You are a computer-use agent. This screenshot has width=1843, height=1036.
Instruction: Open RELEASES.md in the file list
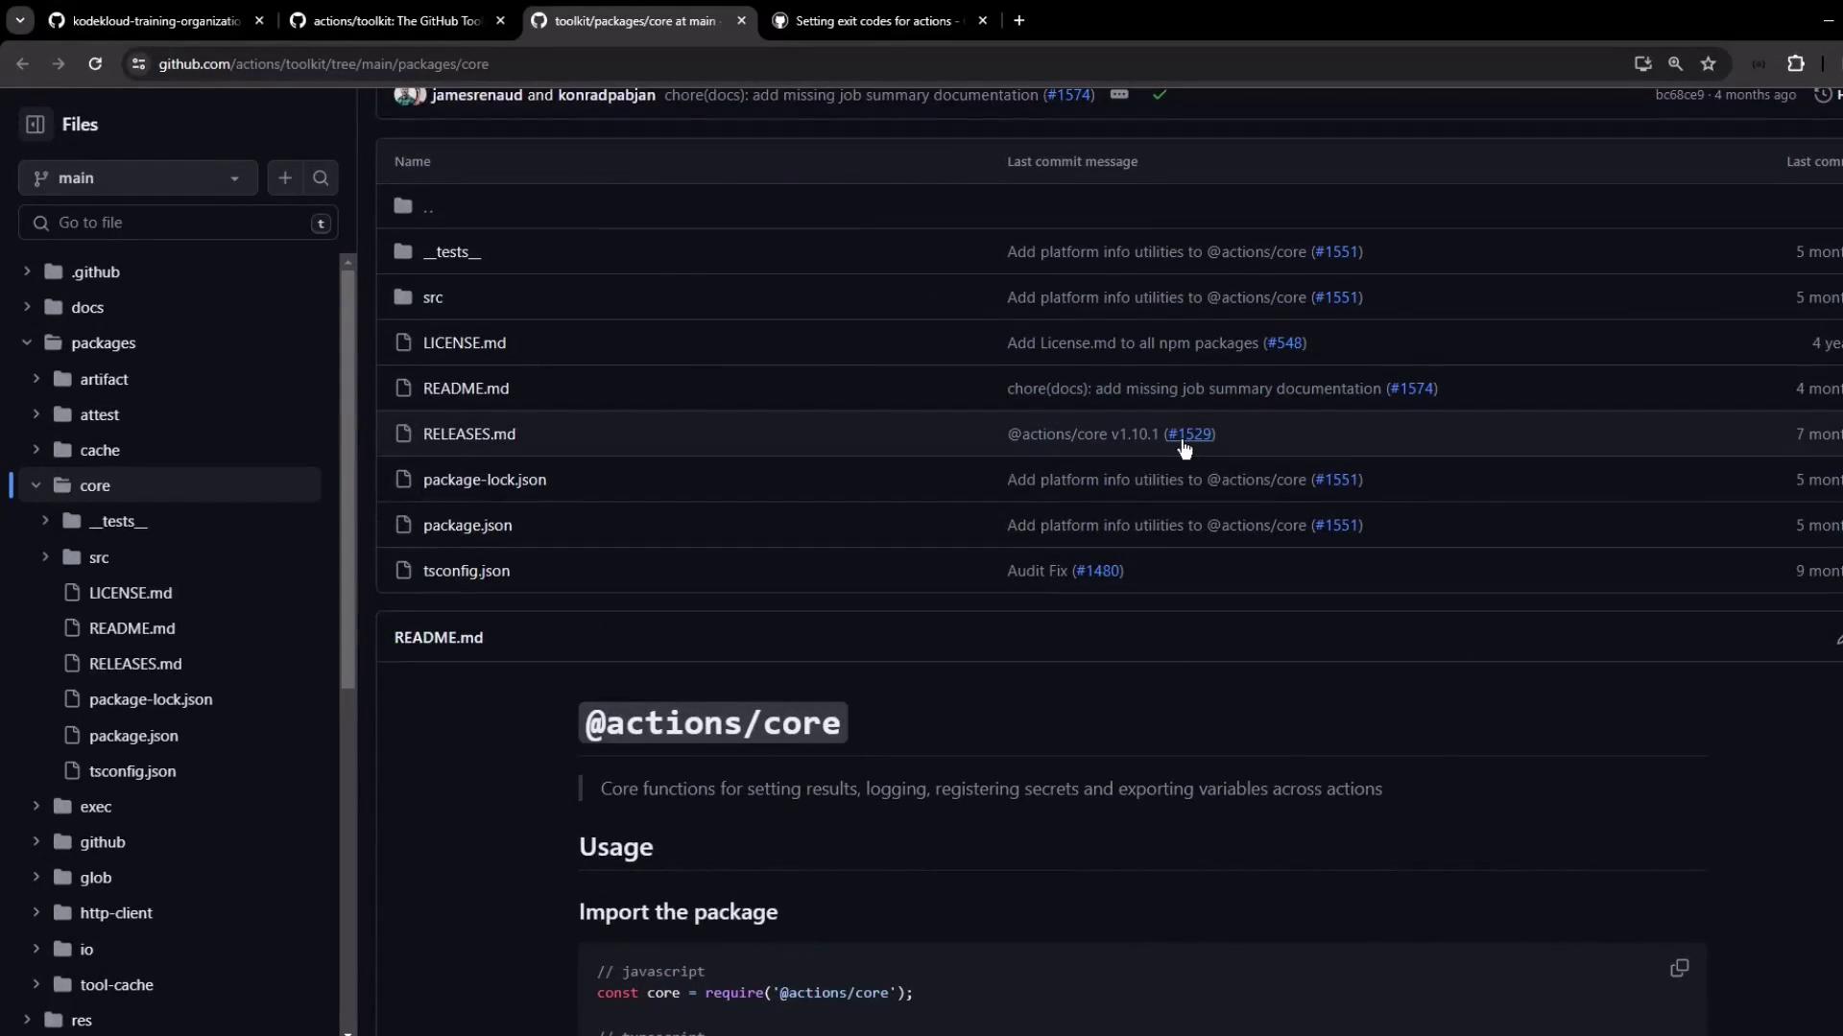[x=468, y=434]
